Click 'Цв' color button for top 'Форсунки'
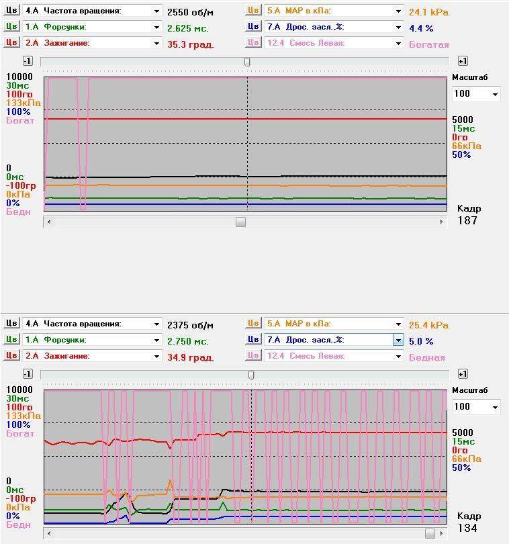The width and height of the screenshot is (509, 544). [11, 27]
